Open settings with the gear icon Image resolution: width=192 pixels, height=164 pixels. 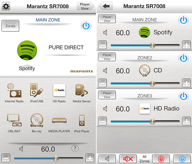point(6,6)
